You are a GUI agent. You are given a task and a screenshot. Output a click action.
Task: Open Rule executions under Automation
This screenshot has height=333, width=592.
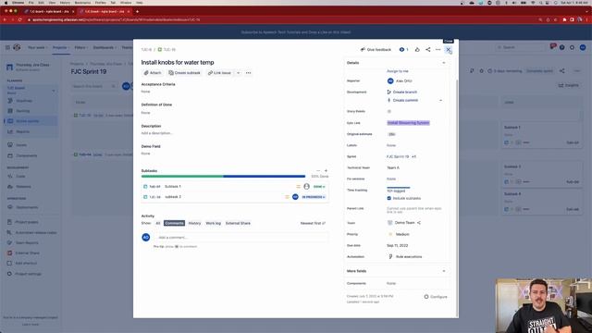409,257
